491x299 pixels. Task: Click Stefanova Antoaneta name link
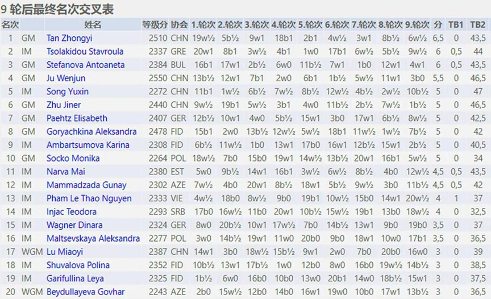click(x=85, y=65)
